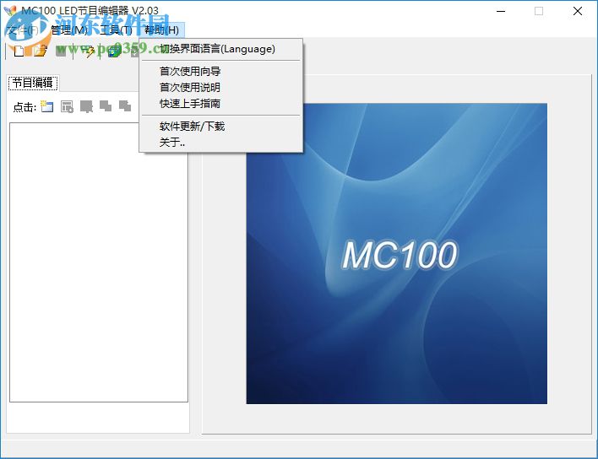Click the lightning bolt toolbar icon

coord(90,51)
